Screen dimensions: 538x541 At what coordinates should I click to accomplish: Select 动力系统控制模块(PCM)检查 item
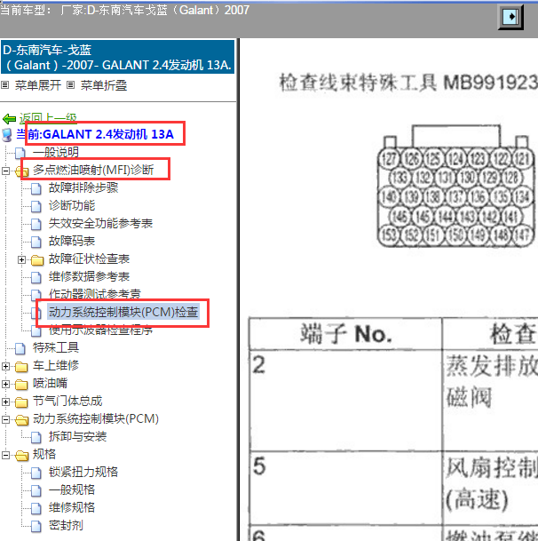(123, 312)
